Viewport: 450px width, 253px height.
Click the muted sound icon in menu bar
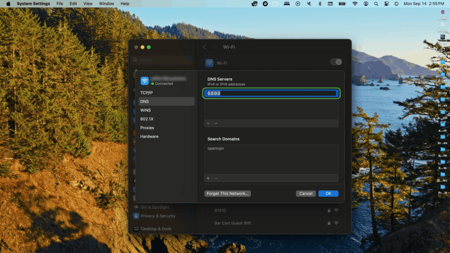click(x=309, y=4)
